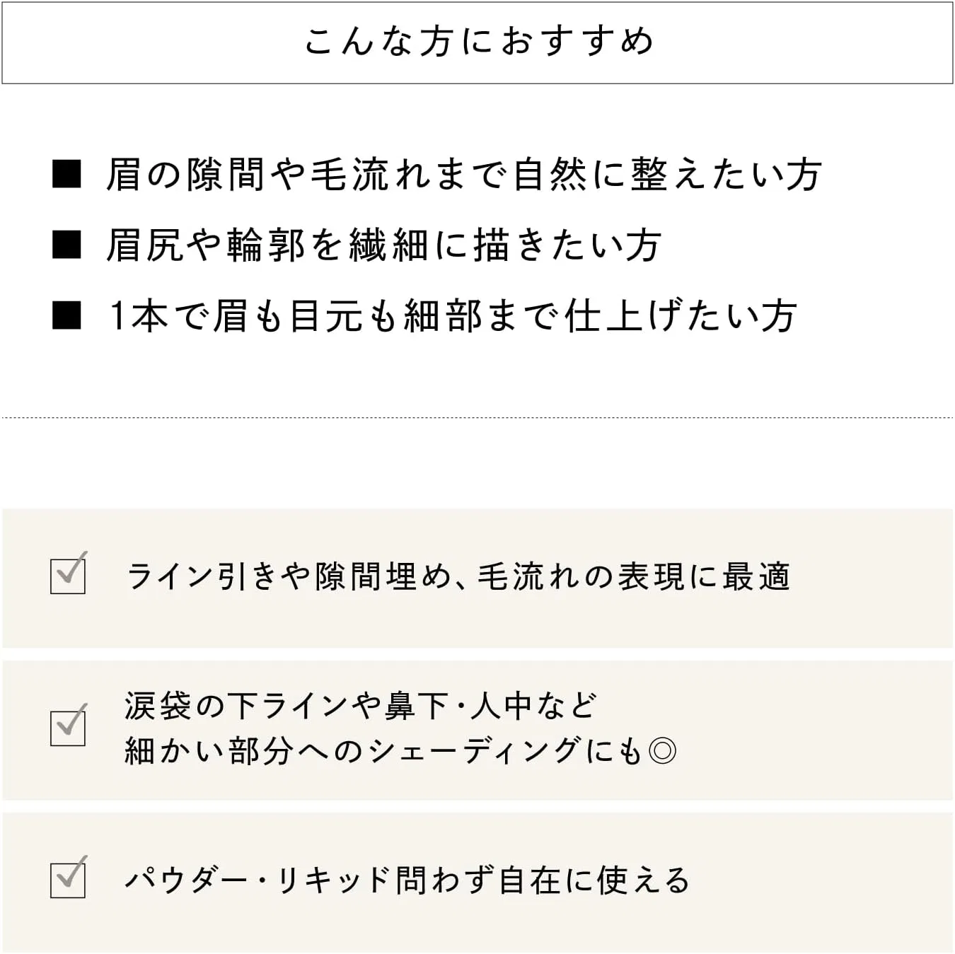
Task: Click the black square bullet before 眉尻や輪郭
Action: click(67, 245)
